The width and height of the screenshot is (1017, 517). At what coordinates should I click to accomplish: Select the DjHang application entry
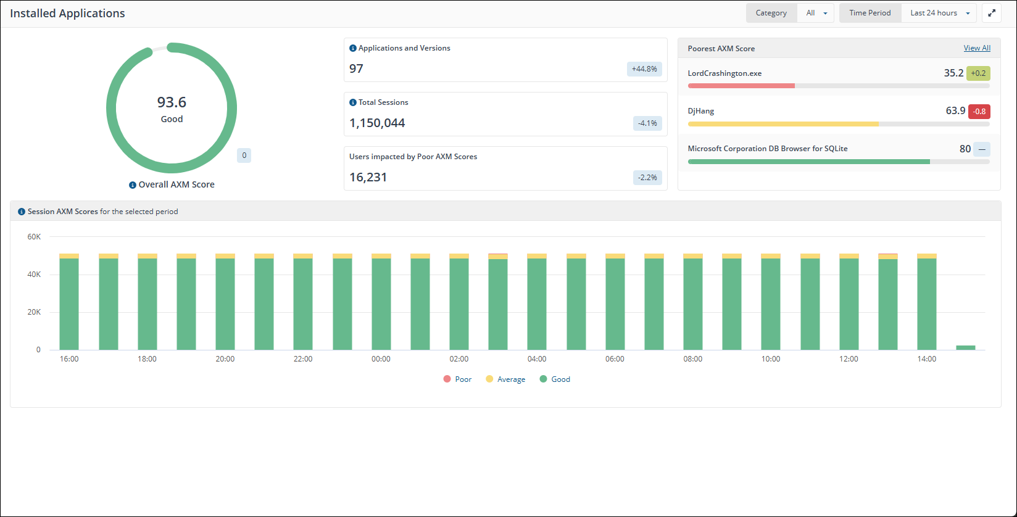click(701, 111)
